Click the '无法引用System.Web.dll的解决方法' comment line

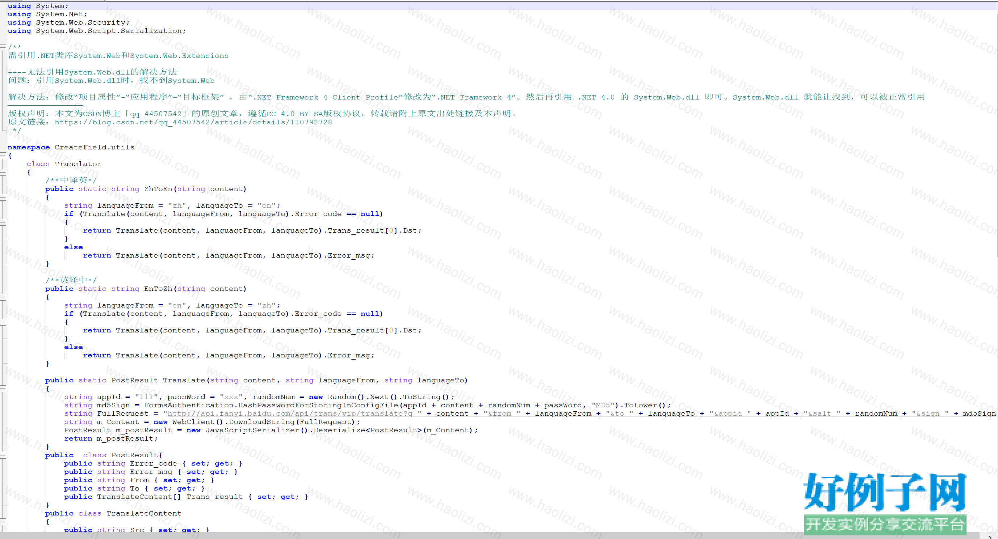pos(92,72)
